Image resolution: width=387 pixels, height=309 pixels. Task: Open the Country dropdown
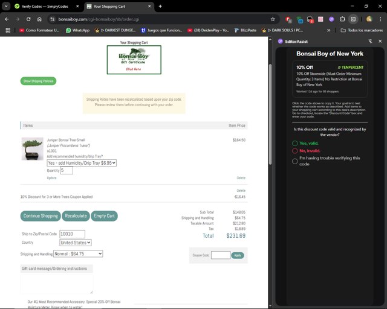(75, 243)
